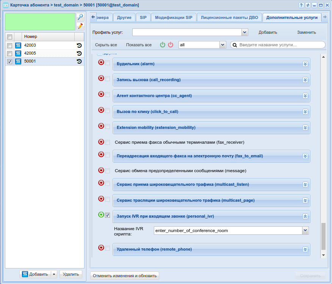Click the magnifier search icon in left panel
The image size is (332, 284).
click(80, 17)
